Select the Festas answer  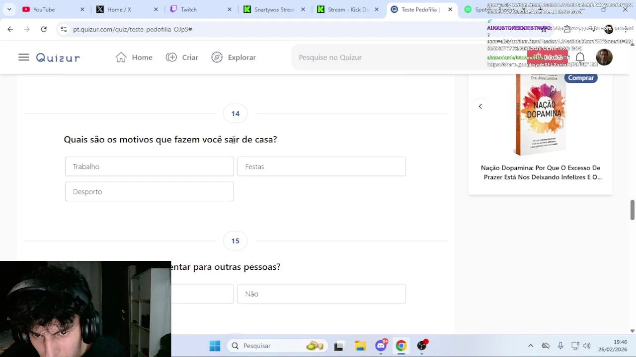321,167
